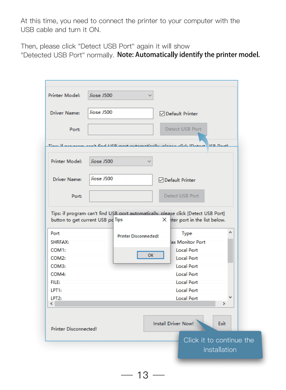
Task: Close the Tips popup with the X
Action: point(164,219)
